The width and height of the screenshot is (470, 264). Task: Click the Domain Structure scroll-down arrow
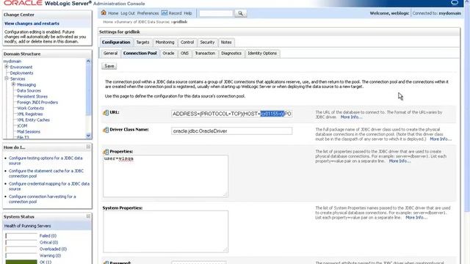(x=88, y=135)
